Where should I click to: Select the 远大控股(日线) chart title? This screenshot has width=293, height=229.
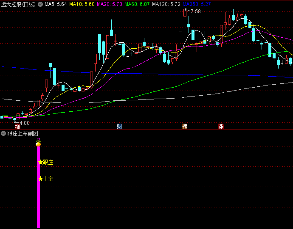tap(18, 4)
